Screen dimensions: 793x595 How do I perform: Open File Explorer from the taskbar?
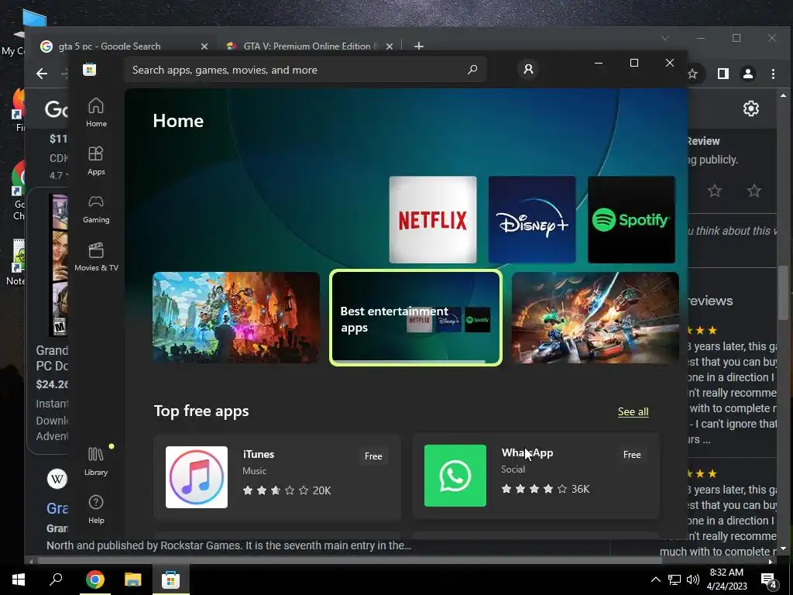[132, 580]
